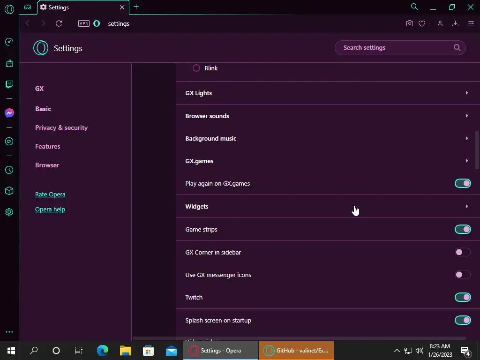Viewport: 480px width, 360px height.
Task: Go back to previous page
Action: (x=28, y=23)
